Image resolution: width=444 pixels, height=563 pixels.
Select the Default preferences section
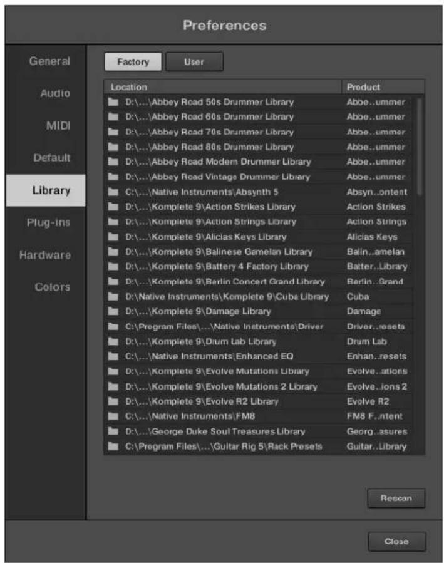point(52,158)
